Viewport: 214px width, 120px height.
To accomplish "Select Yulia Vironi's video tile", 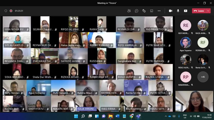I will (x=88, y=104).
